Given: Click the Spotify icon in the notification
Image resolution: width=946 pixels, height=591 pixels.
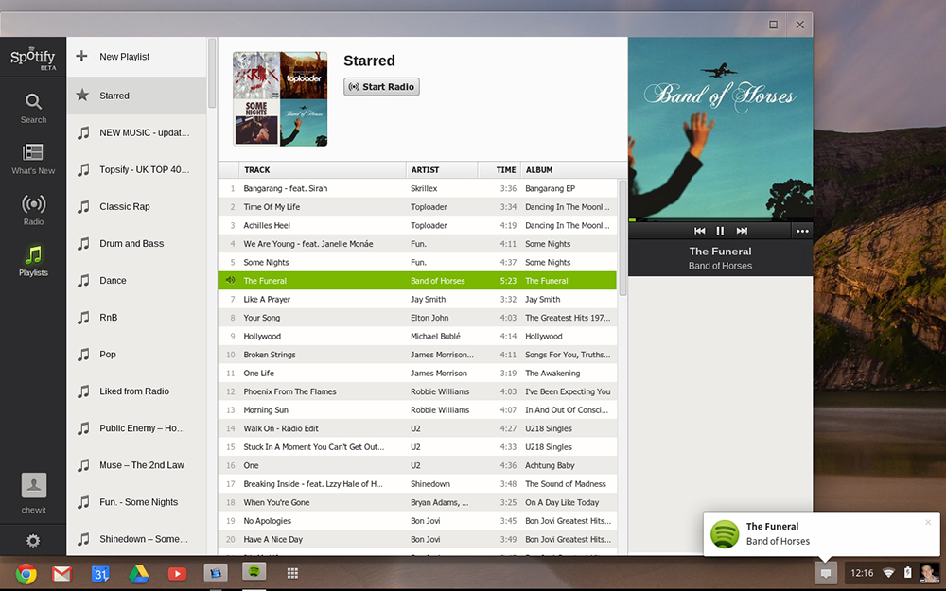Looking at the screenshot, I should (x=726, y=533).
